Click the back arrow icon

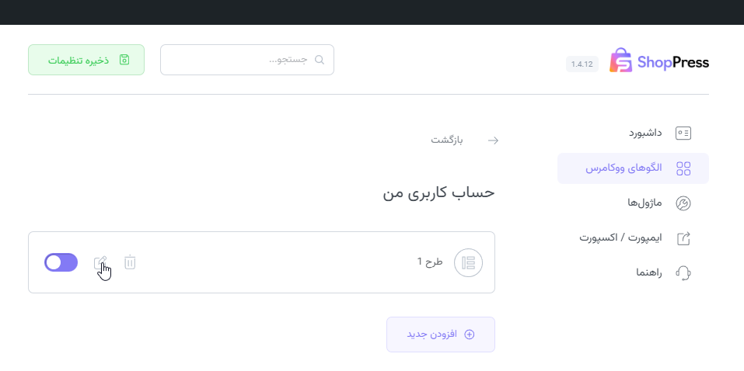tap(492, 140)
